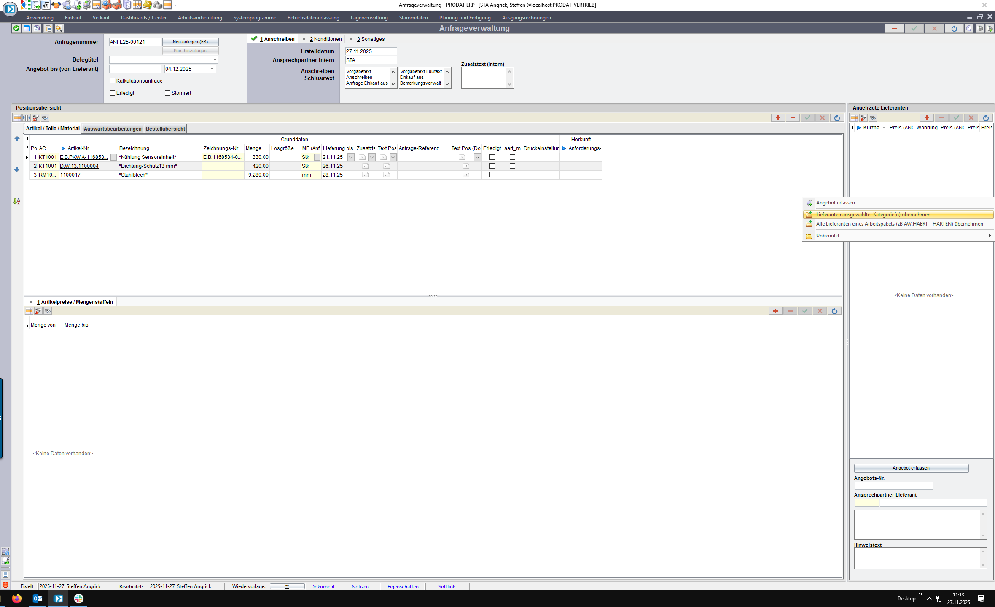
Task: Click the red minus icon in the Anfrageverwaltung header
Action: pyautogui.click(x=894, y=28)
